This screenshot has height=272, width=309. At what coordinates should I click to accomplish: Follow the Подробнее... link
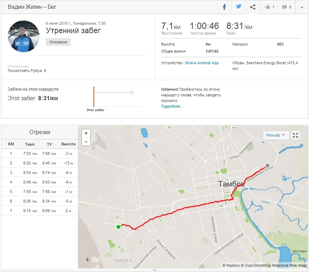point(172,106)
